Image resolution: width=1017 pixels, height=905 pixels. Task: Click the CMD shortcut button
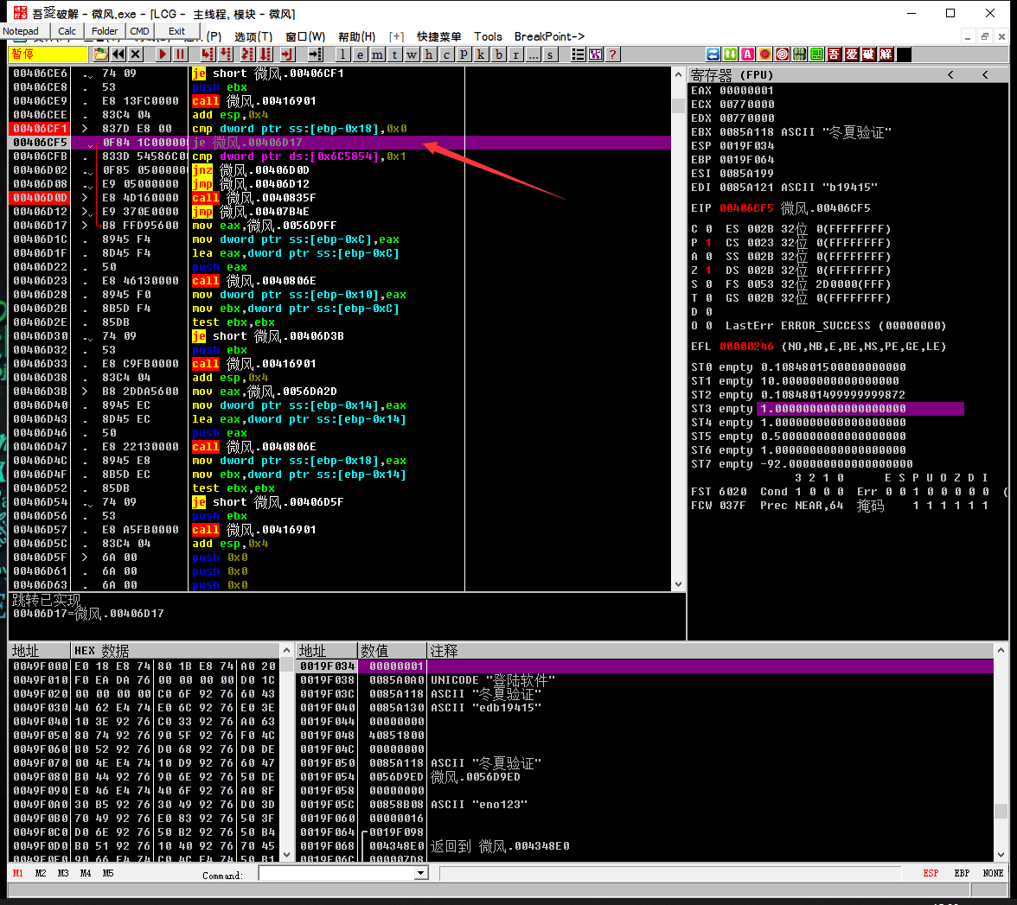(139, 31)
